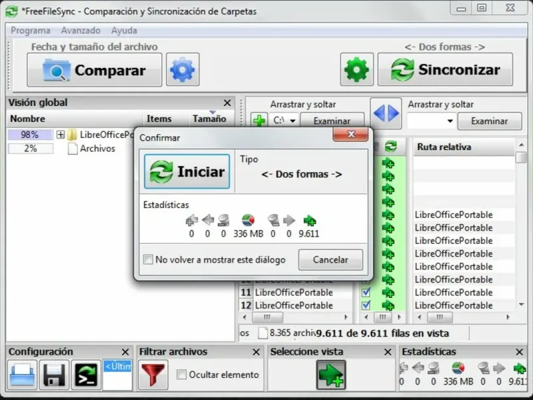Uncheck the checkbox on row 12

coord(366,305)
